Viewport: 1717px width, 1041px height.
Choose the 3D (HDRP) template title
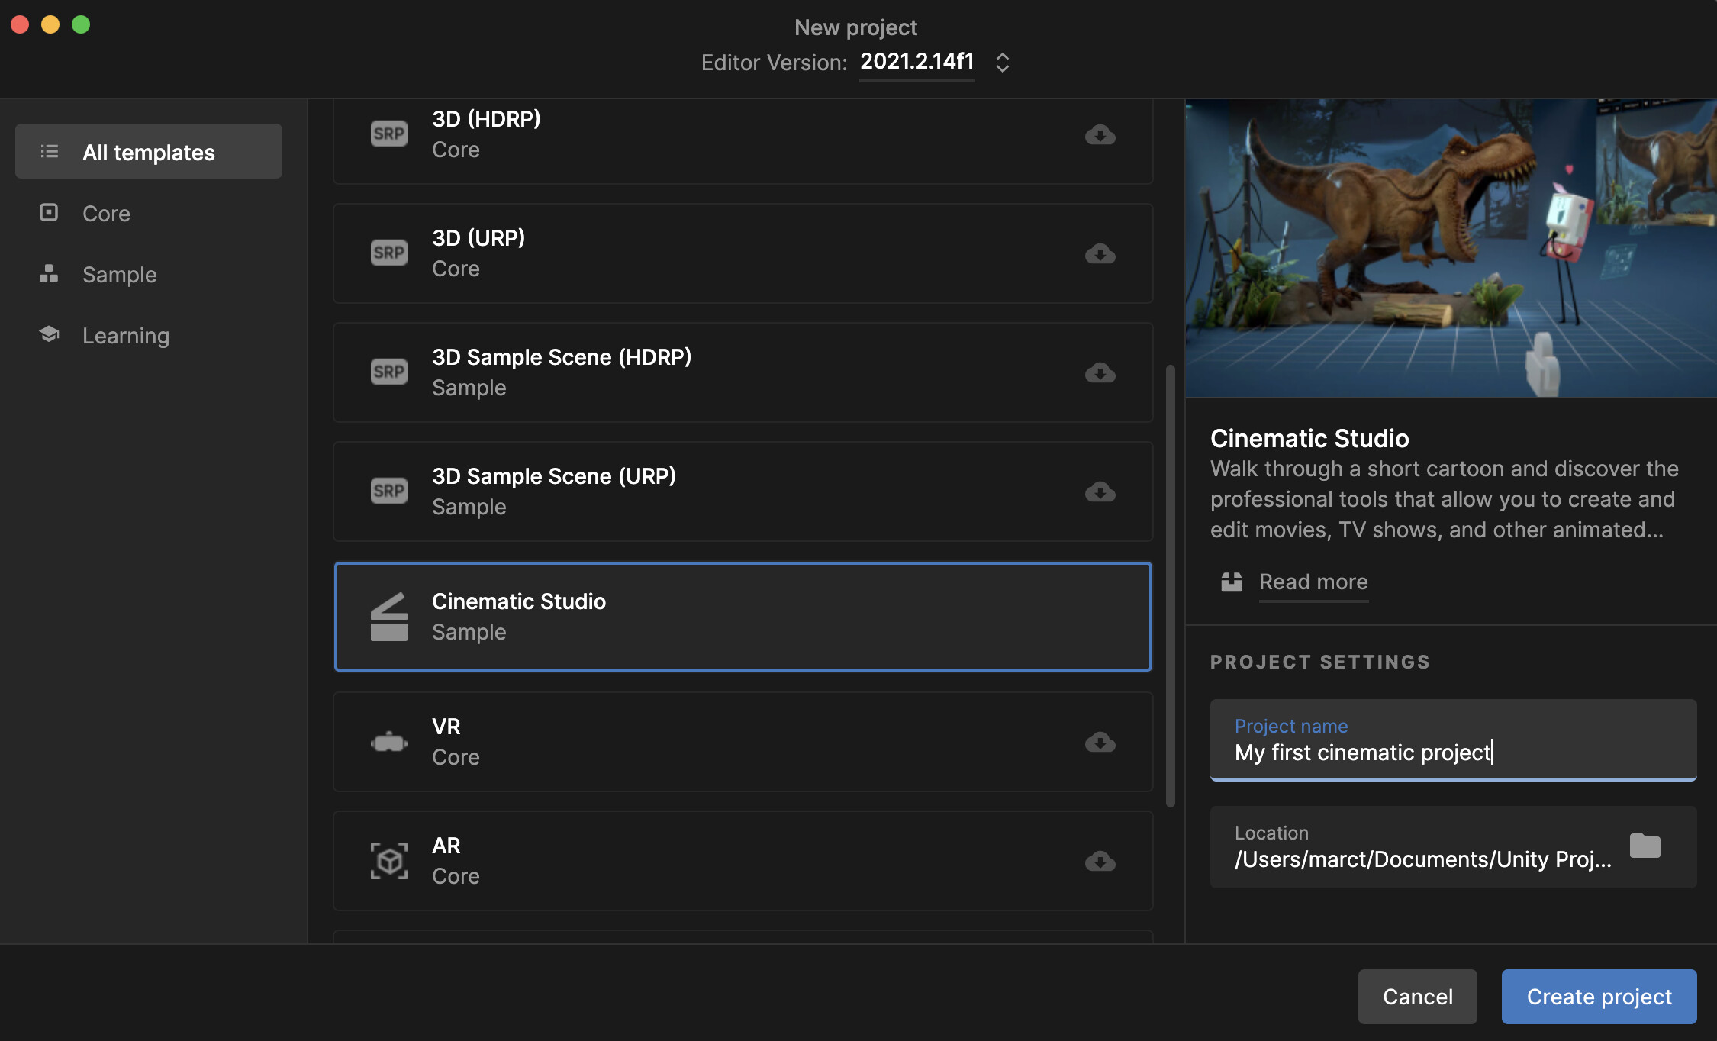coord(486,119)
